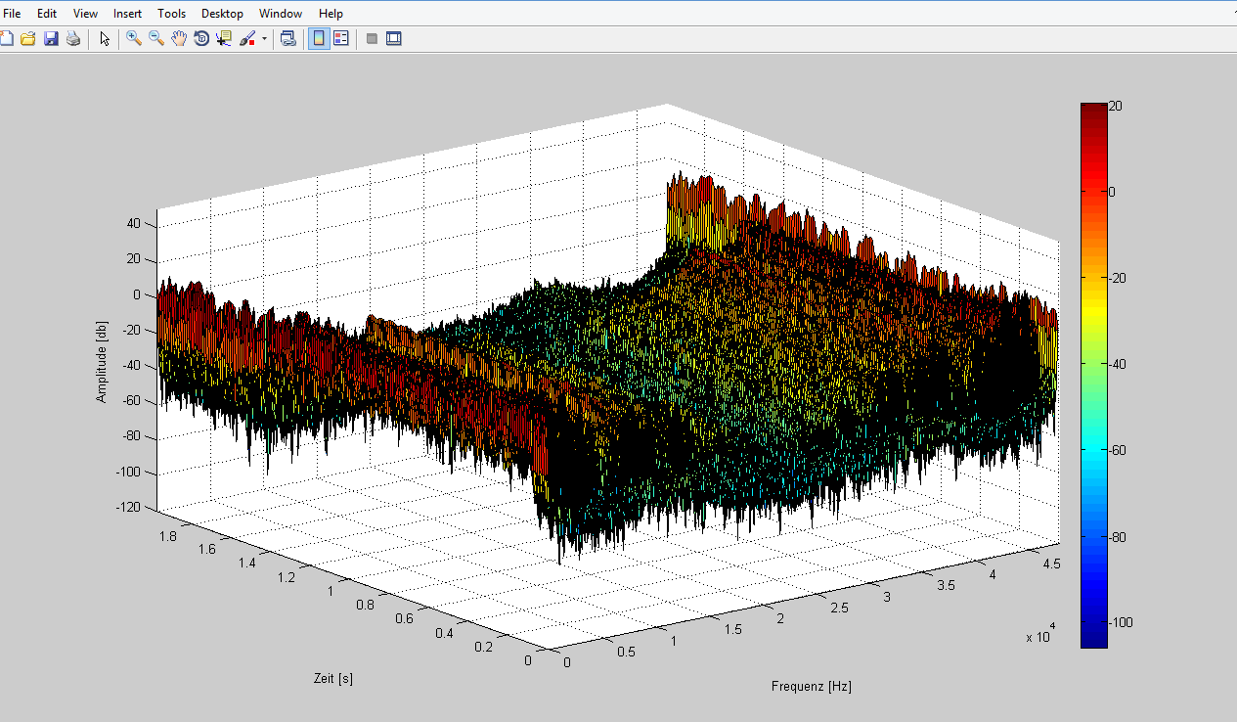Viewport: 1237px width, 722px height.
Task: Print the figure with the printer icon
Action: pyautogui.click(x=73, y=39)
